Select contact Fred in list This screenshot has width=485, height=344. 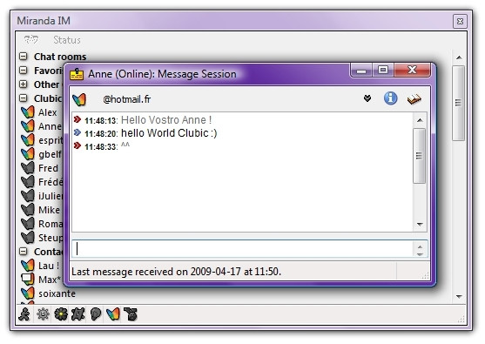pos(48,168)
